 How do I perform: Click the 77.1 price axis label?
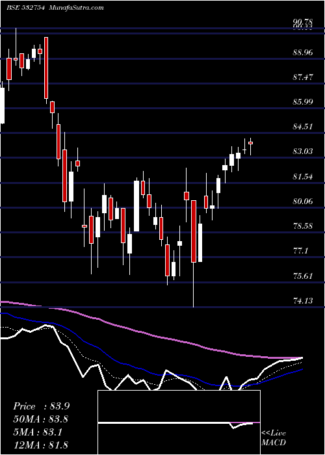pos(300,250)
